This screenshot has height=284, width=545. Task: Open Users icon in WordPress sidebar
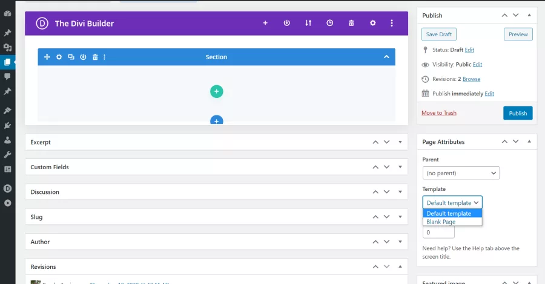pyautogui.click(x=7, y=140)
